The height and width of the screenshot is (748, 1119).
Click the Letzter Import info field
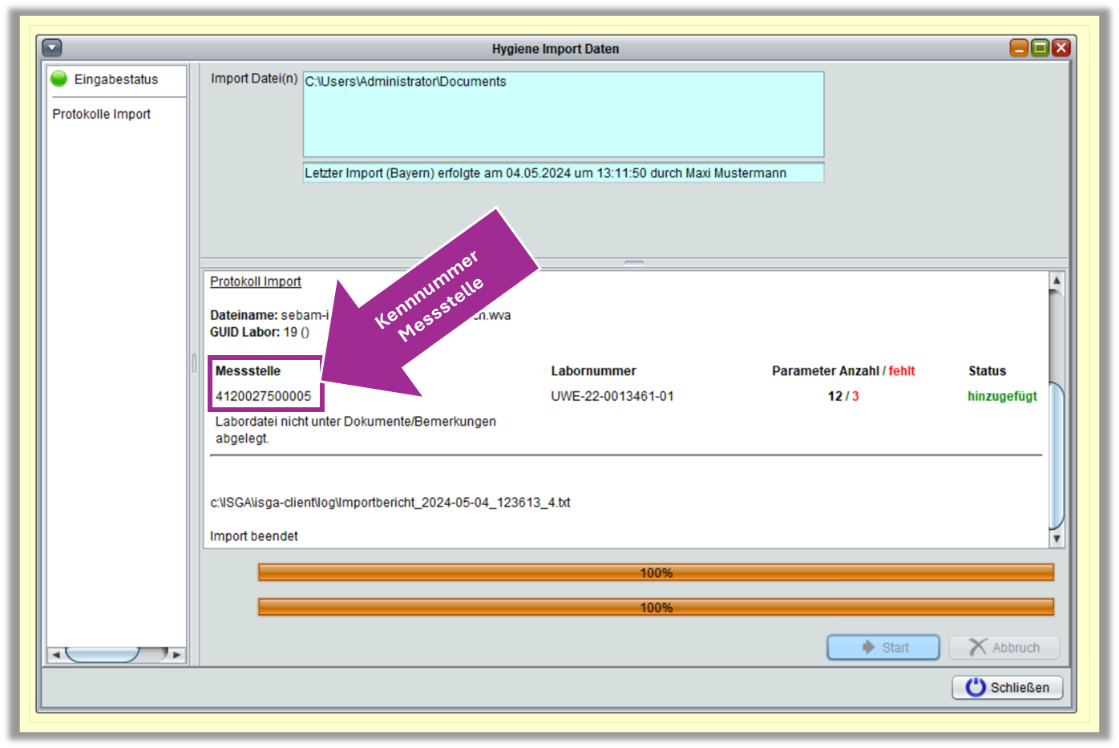coord(563,173)
